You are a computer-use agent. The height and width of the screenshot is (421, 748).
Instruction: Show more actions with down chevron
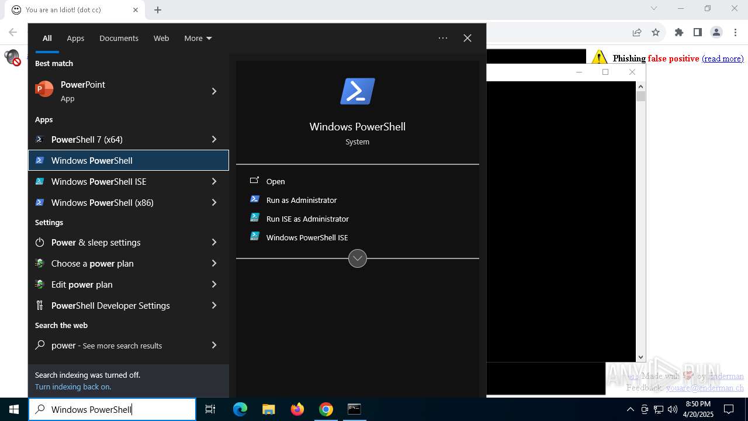(358, 258)
